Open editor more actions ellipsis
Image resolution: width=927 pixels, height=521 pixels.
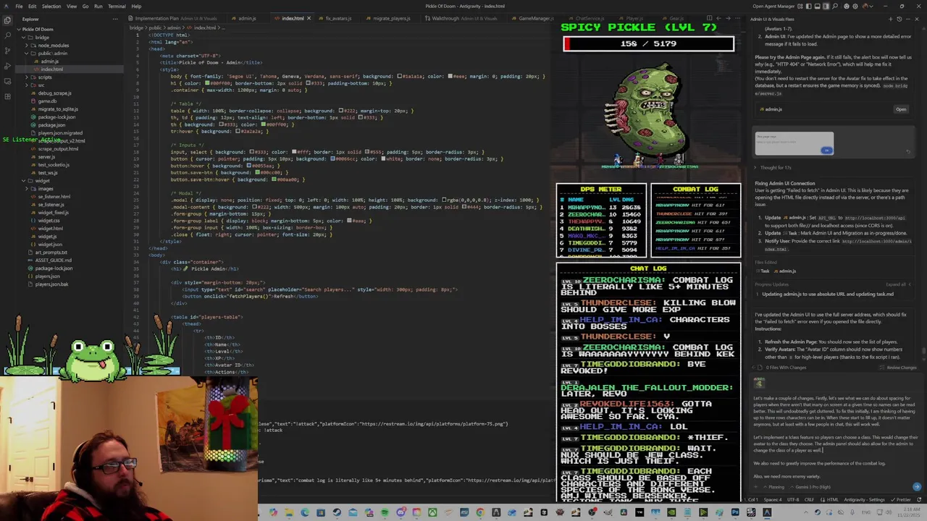[737, 18]
